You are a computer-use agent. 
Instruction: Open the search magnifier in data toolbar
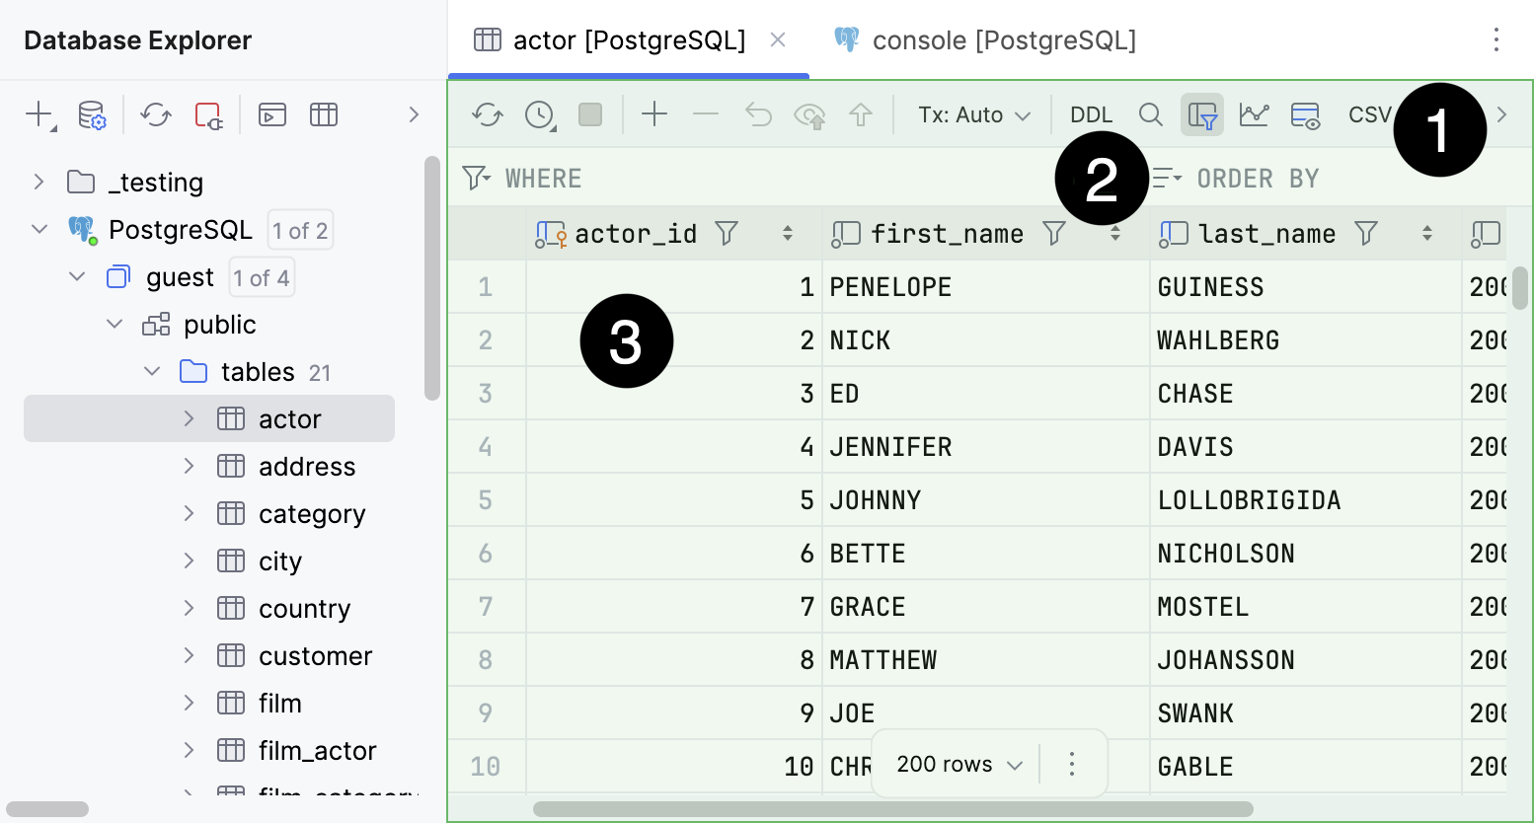click(1150, 114)
